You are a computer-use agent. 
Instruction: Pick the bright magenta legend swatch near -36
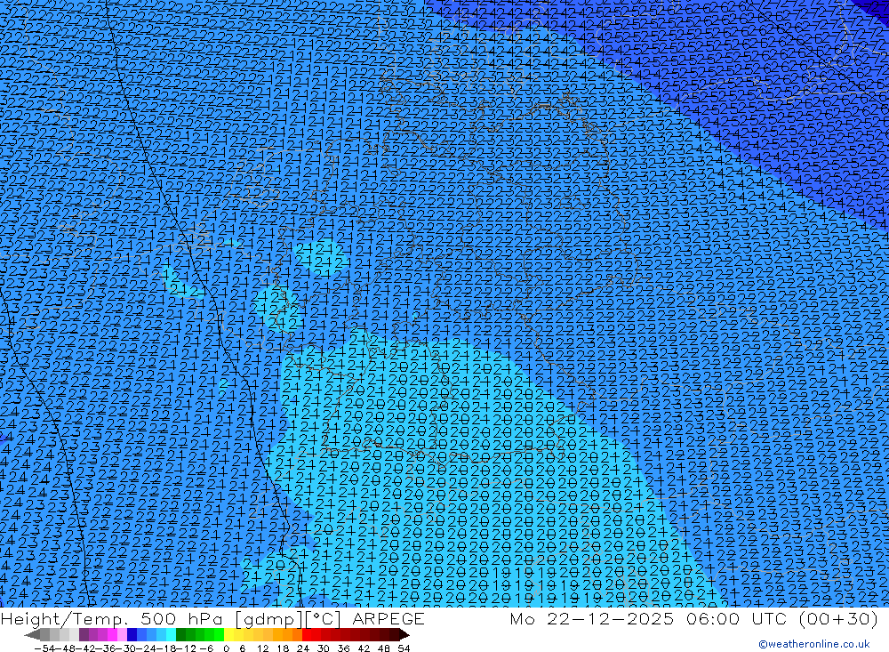(112, 634)
